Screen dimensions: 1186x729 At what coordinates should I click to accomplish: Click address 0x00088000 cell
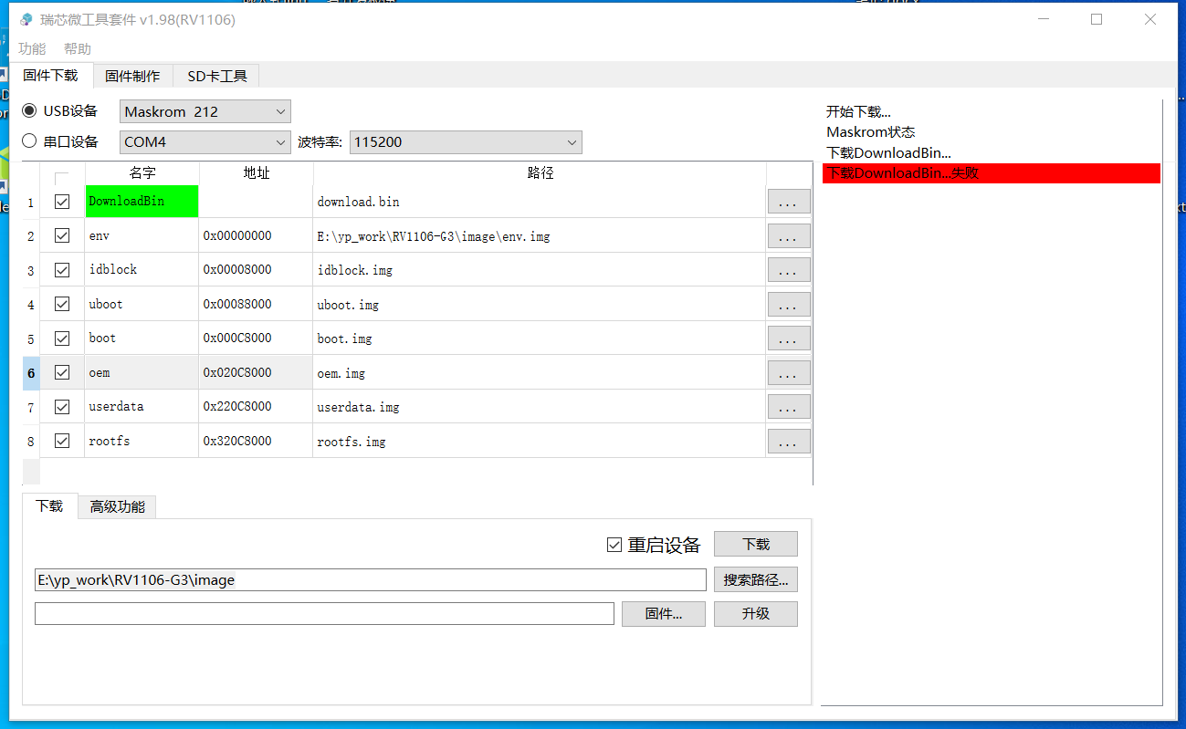coord(256,304)
